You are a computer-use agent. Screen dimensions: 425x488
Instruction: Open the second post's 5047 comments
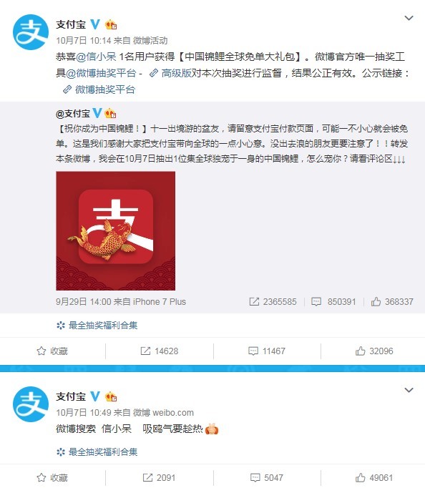click(x=267, y=477)
